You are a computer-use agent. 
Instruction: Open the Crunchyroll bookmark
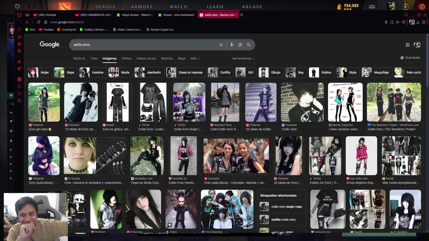point(67,29)
